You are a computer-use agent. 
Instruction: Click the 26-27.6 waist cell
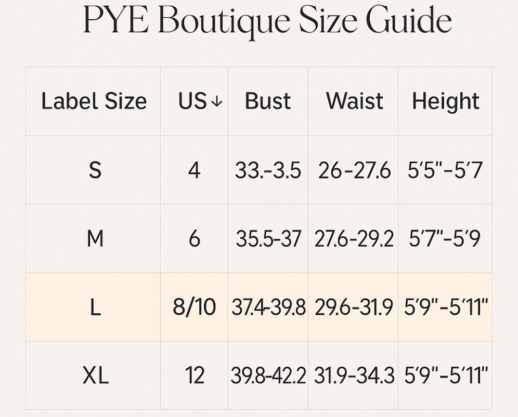click(x=354, y=170)
